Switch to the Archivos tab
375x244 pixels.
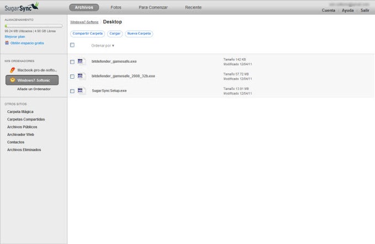click(84, 7)
